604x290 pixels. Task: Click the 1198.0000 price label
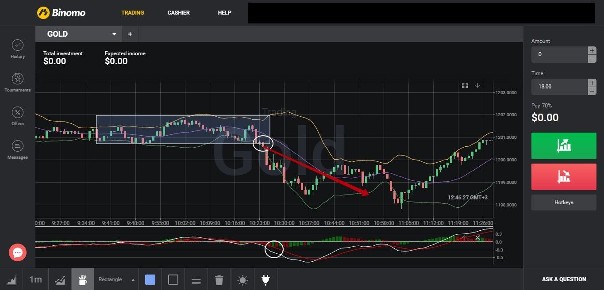tap(506, 205)
